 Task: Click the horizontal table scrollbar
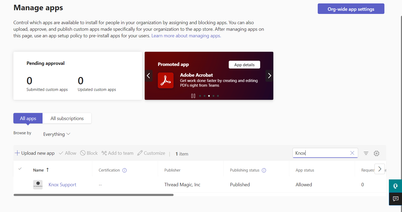coord(93,195)
